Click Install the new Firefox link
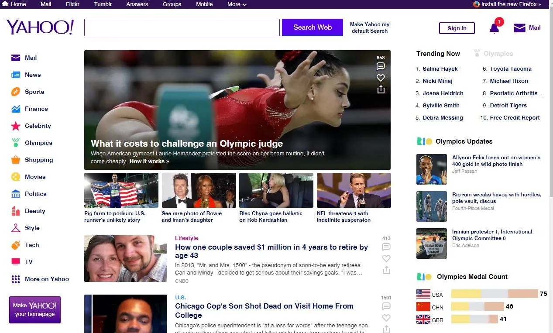 point(507,4)
